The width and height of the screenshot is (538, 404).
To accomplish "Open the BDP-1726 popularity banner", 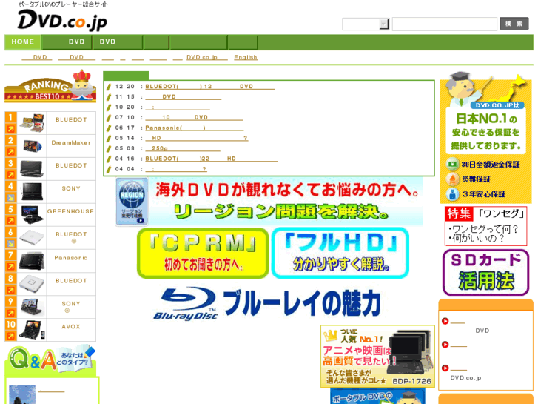I will click(377, 357).
